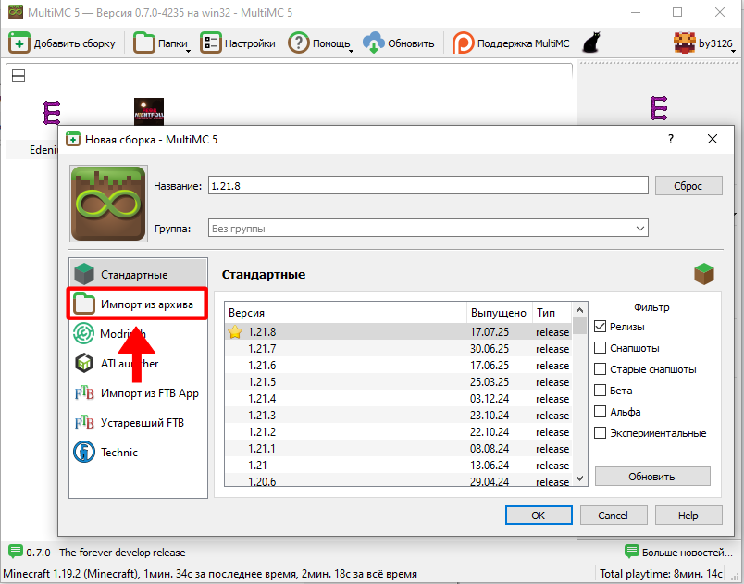Click the version list scroll up arrow
This screenshot has width=744, height=584.
tap(579, 310)
